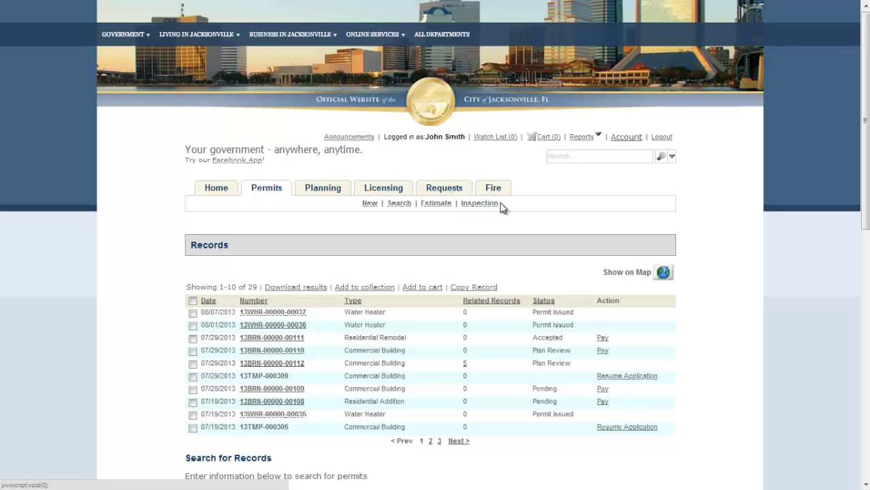Go to results page 2

430,441
